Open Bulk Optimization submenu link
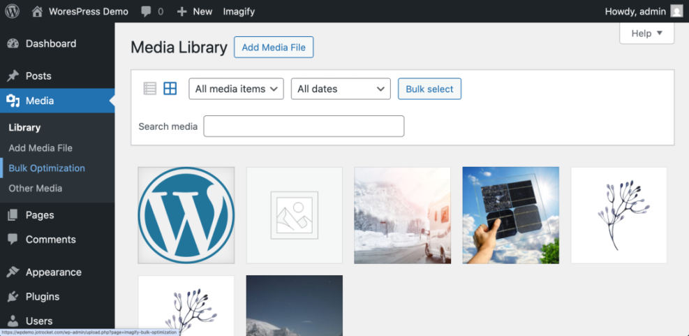689x336 pixels. tap(47, 168)
